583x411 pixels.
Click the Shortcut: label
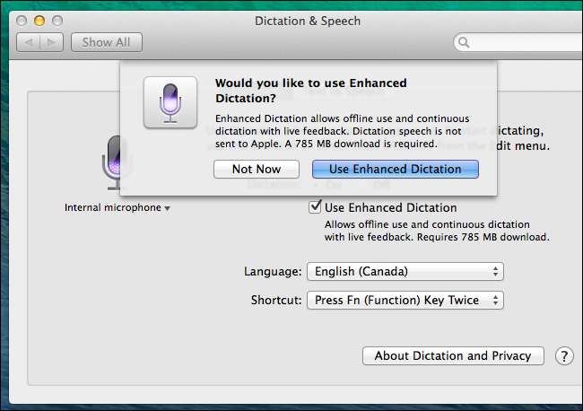276,300
